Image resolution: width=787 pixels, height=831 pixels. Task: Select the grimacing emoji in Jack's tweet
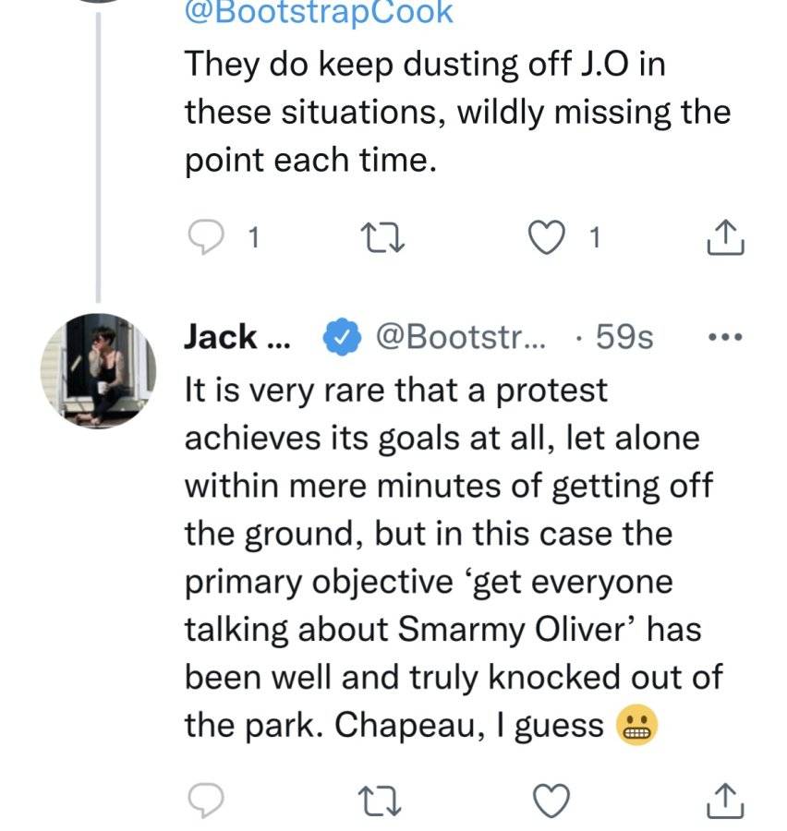pos(636,725)
